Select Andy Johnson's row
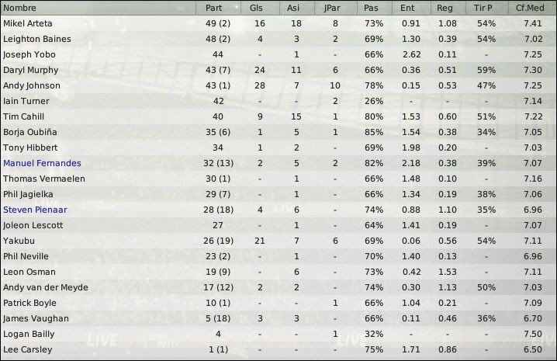The width and height of the screenshot is (557, 361). [278, 85]
